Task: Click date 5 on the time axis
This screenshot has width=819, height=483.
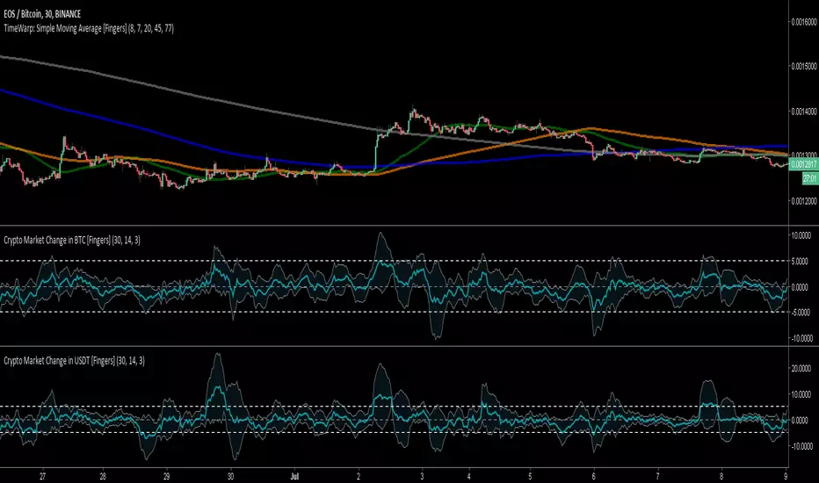Action: pyautogui.click(x=530, y=476)
